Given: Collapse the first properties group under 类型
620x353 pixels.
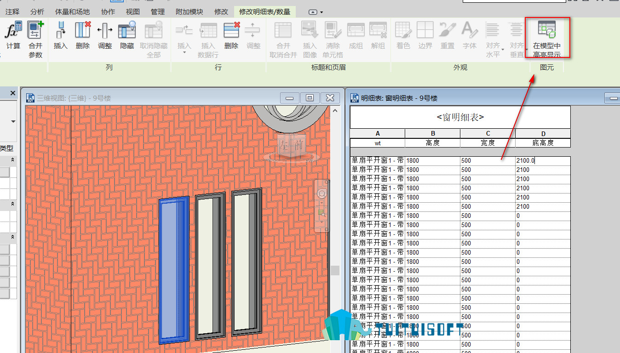Looking at the screenshot, I should click(13, 160).
